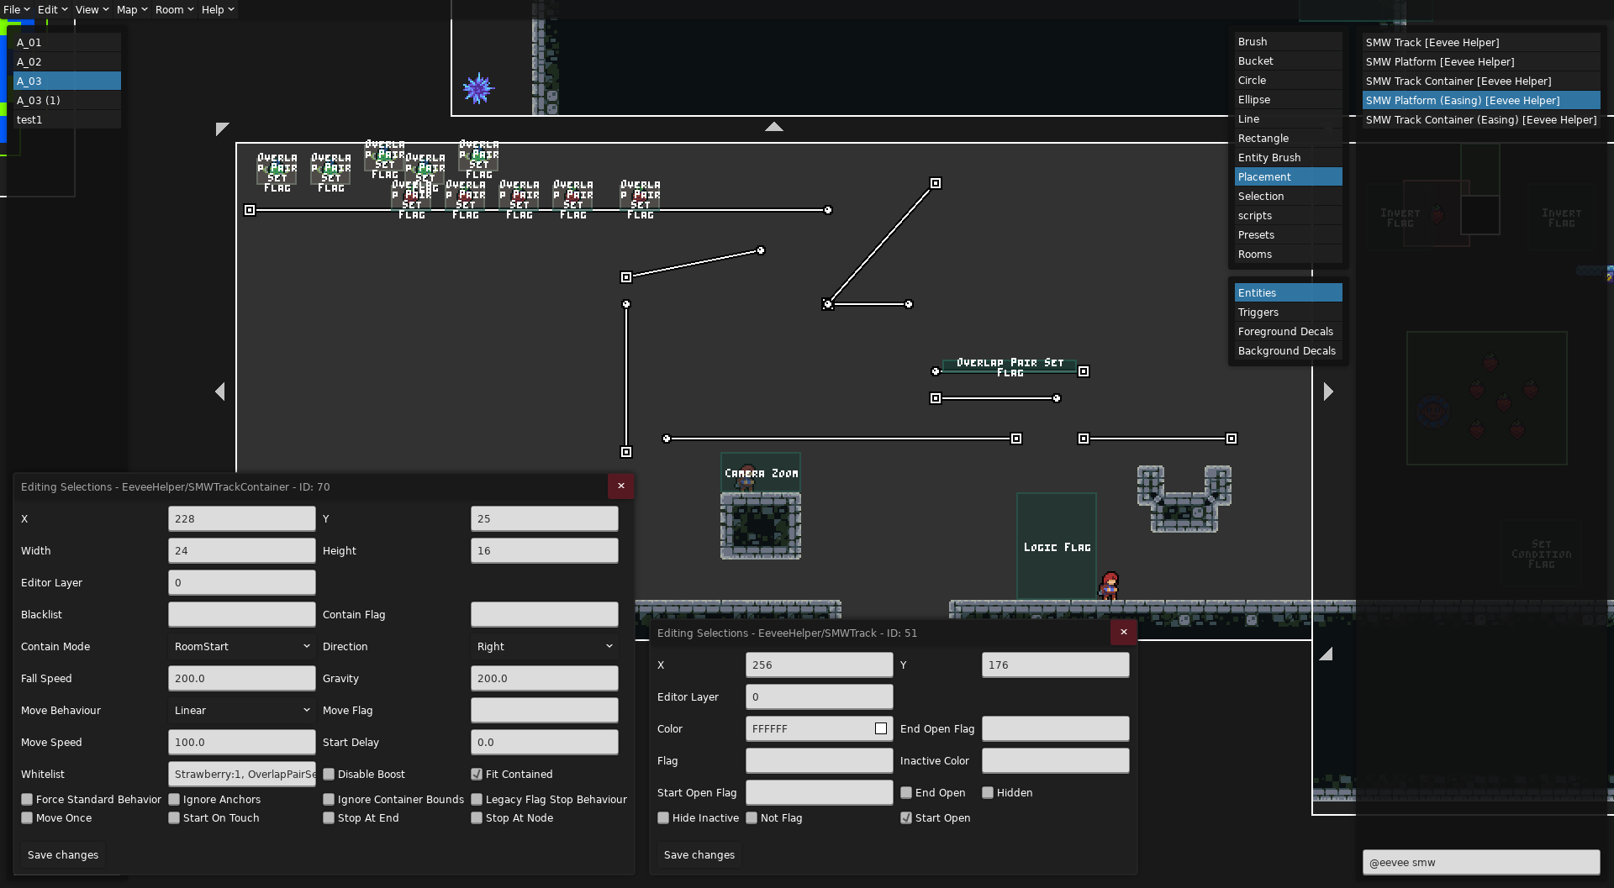1614x888 pixels.
Task: Check the End Open checkbox
Action: [906, 793]
